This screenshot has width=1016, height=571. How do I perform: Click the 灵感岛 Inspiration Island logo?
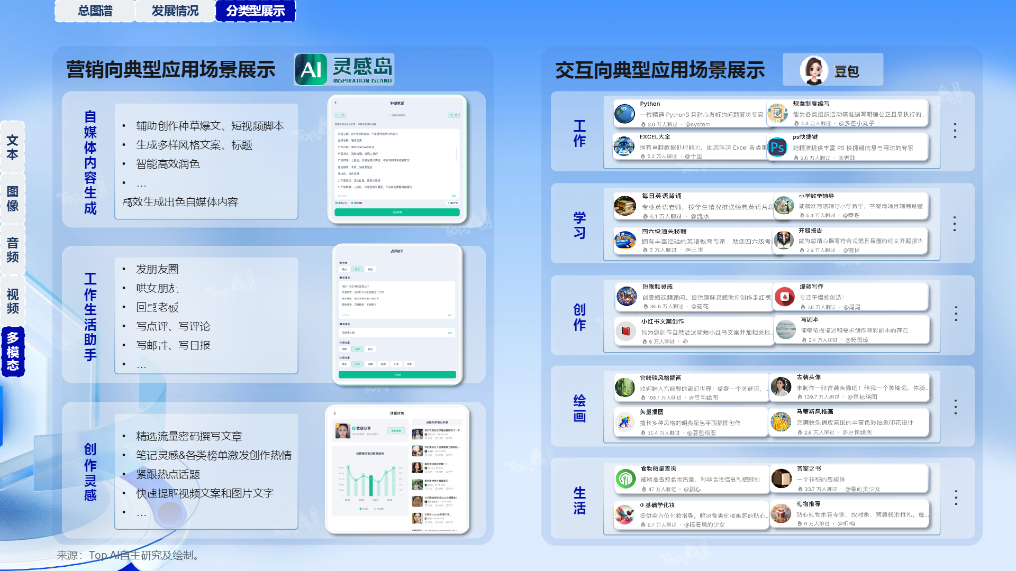point(344,69)
